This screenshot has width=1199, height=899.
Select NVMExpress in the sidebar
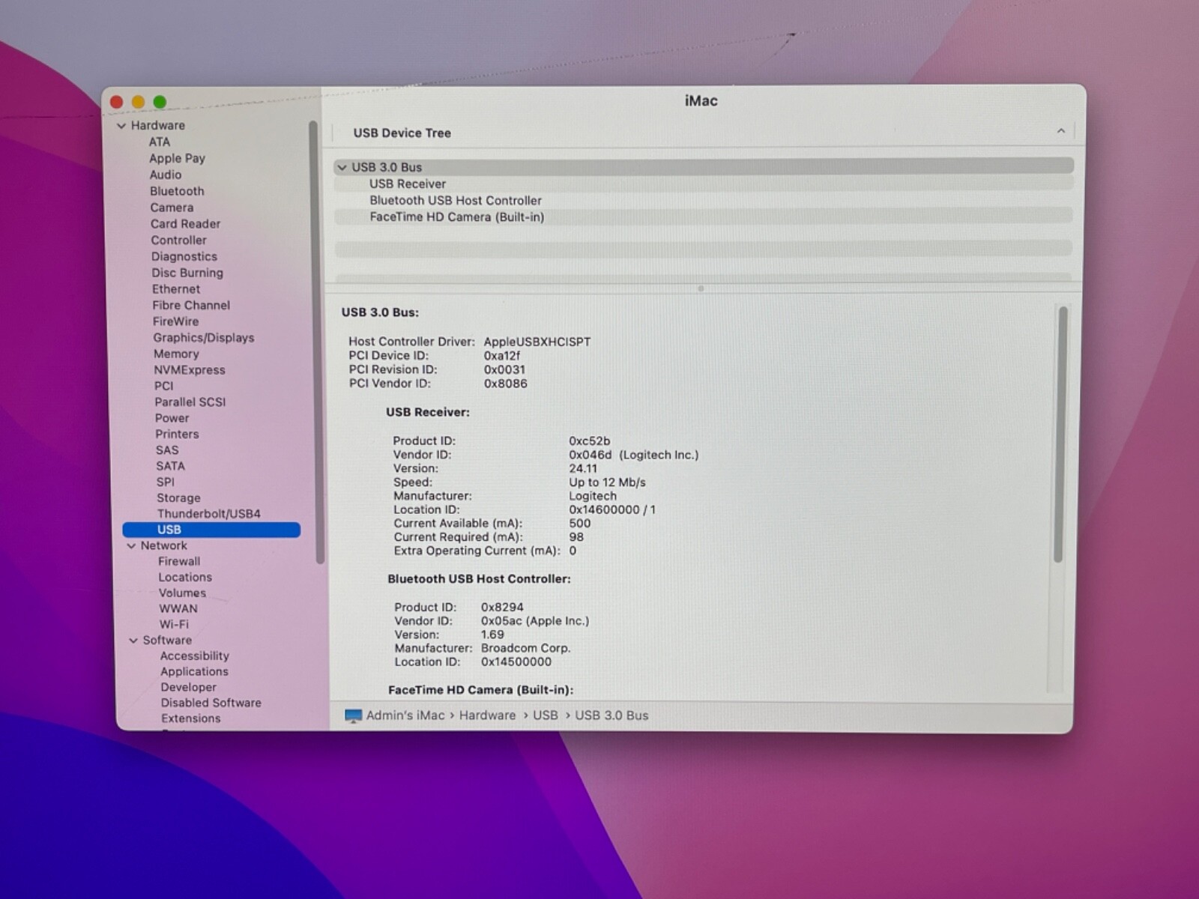coord(190,370)
